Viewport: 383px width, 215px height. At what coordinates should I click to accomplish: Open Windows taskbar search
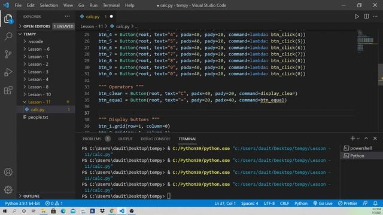click(x=14, y=211)
